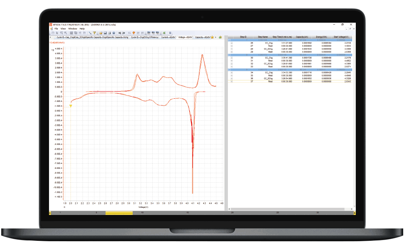Expand step 34 CC_Chg row
This screenshot has height=246, width=406.
(231, 72)
